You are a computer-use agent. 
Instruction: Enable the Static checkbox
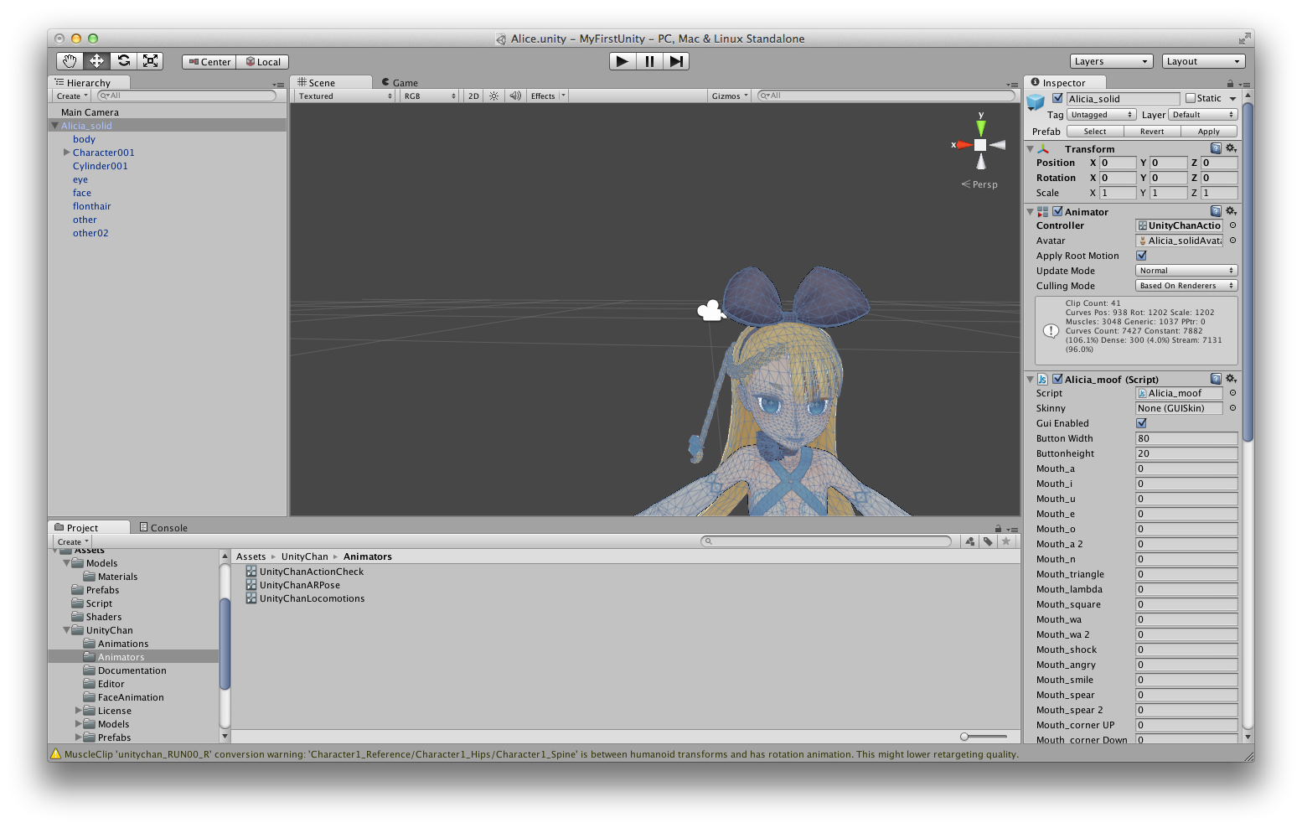(x=1191, y=98)
